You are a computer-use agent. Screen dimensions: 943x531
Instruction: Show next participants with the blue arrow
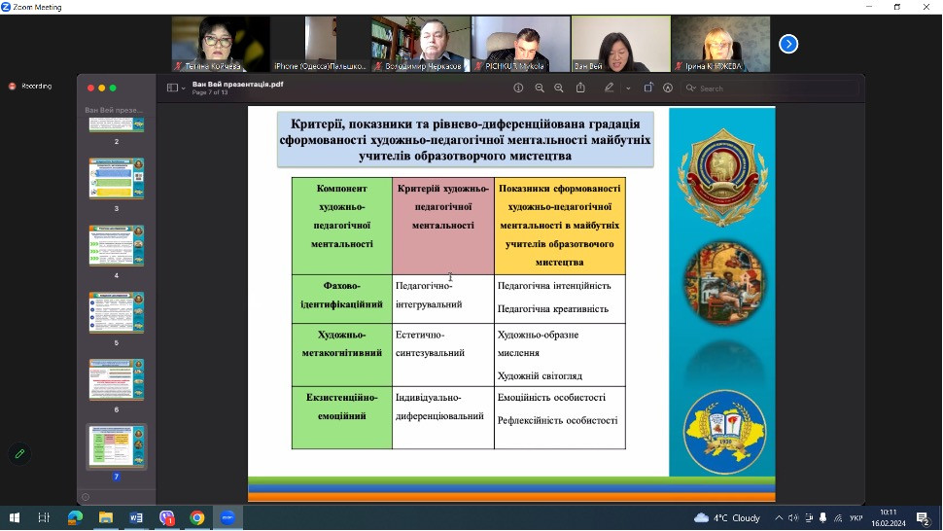tap(787, 44)
